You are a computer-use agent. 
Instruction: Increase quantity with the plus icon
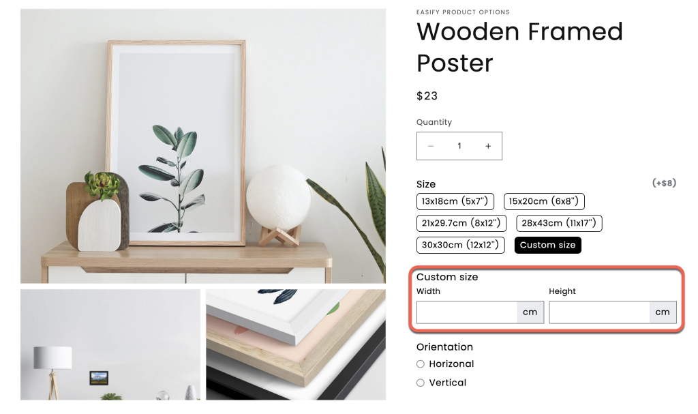coord(488,146)
